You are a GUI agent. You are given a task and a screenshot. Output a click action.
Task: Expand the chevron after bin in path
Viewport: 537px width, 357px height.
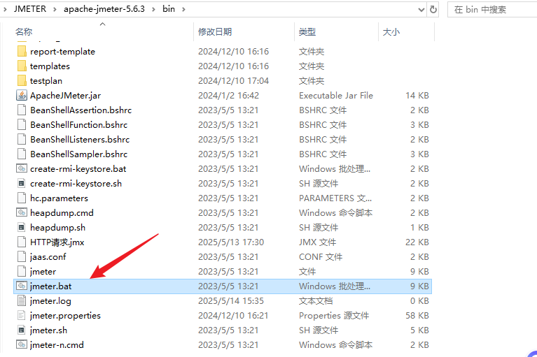tap(183, 9)
